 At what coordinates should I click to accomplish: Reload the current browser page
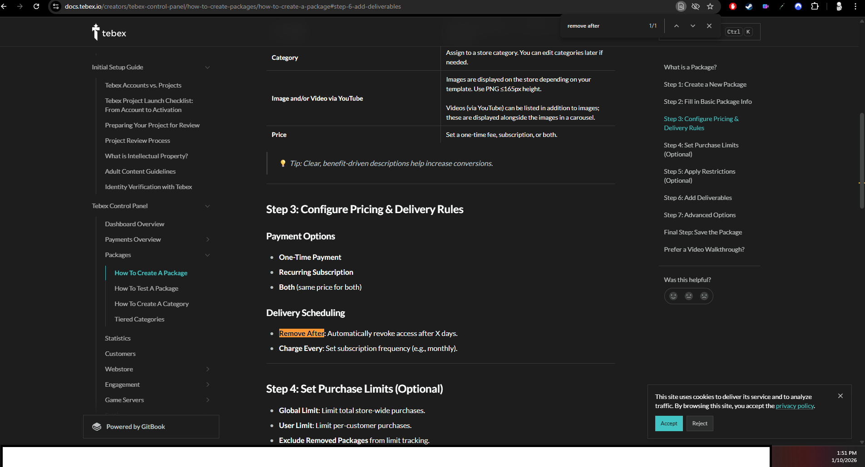click(36, 6)
